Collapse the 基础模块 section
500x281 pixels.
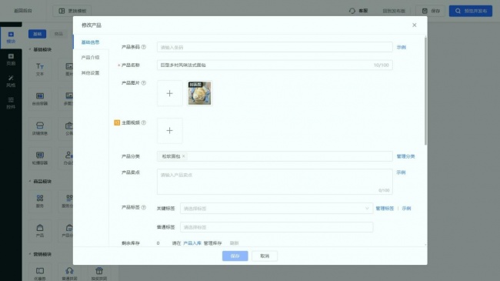point(40,49)
